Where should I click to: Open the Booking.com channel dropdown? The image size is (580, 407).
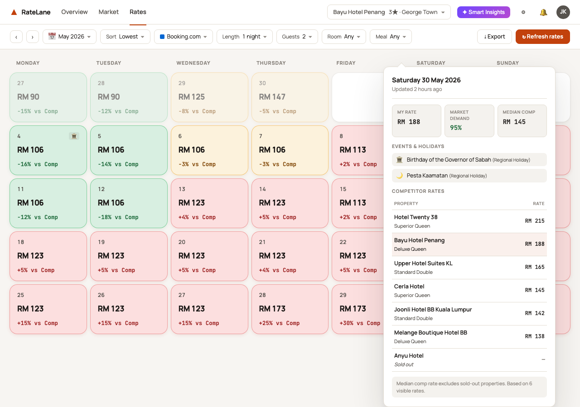184,37
